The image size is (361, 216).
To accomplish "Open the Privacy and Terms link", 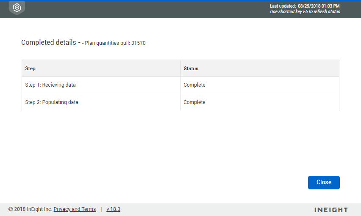I will 75,209.
